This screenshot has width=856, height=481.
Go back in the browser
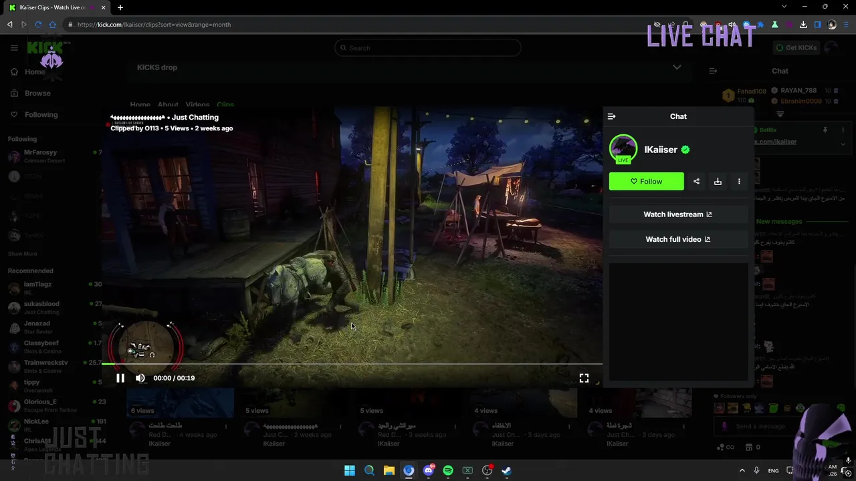coord(10,25)
